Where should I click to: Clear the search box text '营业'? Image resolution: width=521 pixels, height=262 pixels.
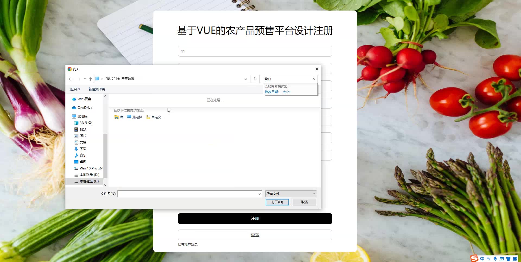(x=314, y=79)
